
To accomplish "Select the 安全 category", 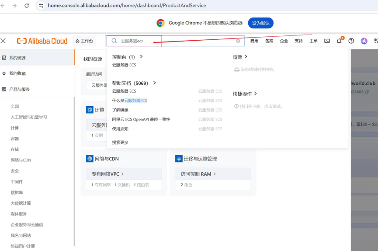I will coord(15,171).
